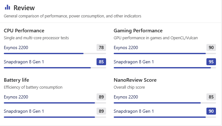The width and height of the screenshot is (222, 126).
Task: Click the 90 gaming score badge for Exynos
Action: (211, 47)
